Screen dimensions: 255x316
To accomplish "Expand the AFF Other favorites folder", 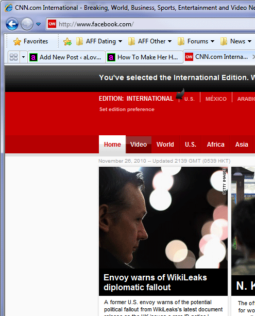I will pyautogui.click(x=150, y=41).
